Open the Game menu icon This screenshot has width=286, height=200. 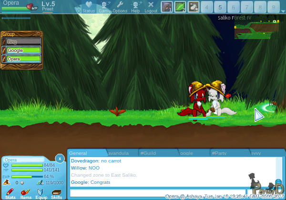[104, 7]
